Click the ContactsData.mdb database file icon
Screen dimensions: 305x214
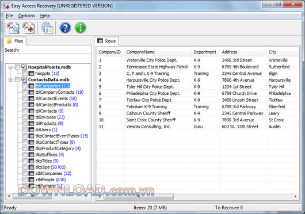pos(24,79)
